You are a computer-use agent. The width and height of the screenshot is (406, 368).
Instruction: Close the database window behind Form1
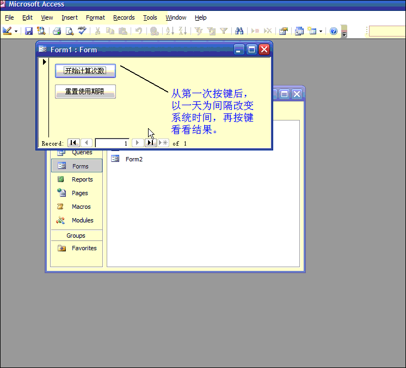297,94
